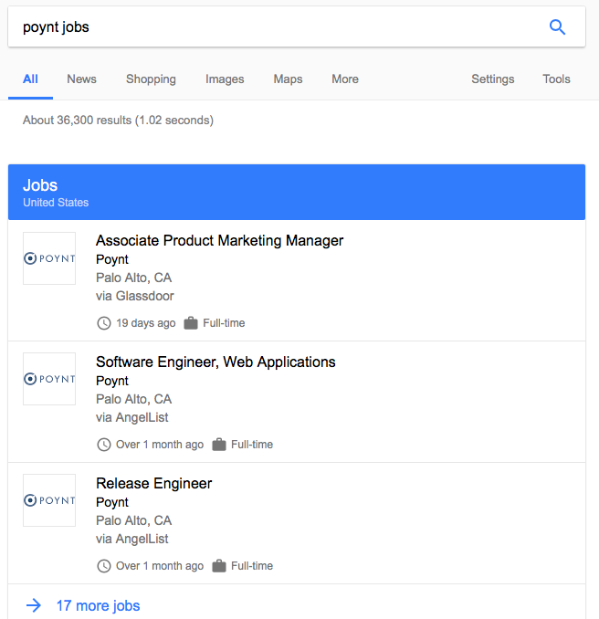Viewport: 599px width, 619px height.
Task: Click the Poynt logo beside Software Engineer listing
Action: click(x=49, y=379)
